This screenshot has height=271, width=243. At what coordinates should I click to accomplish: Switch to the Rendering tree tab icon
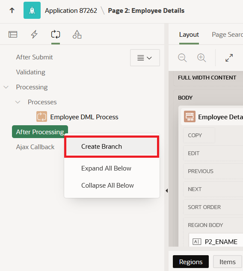13,34
